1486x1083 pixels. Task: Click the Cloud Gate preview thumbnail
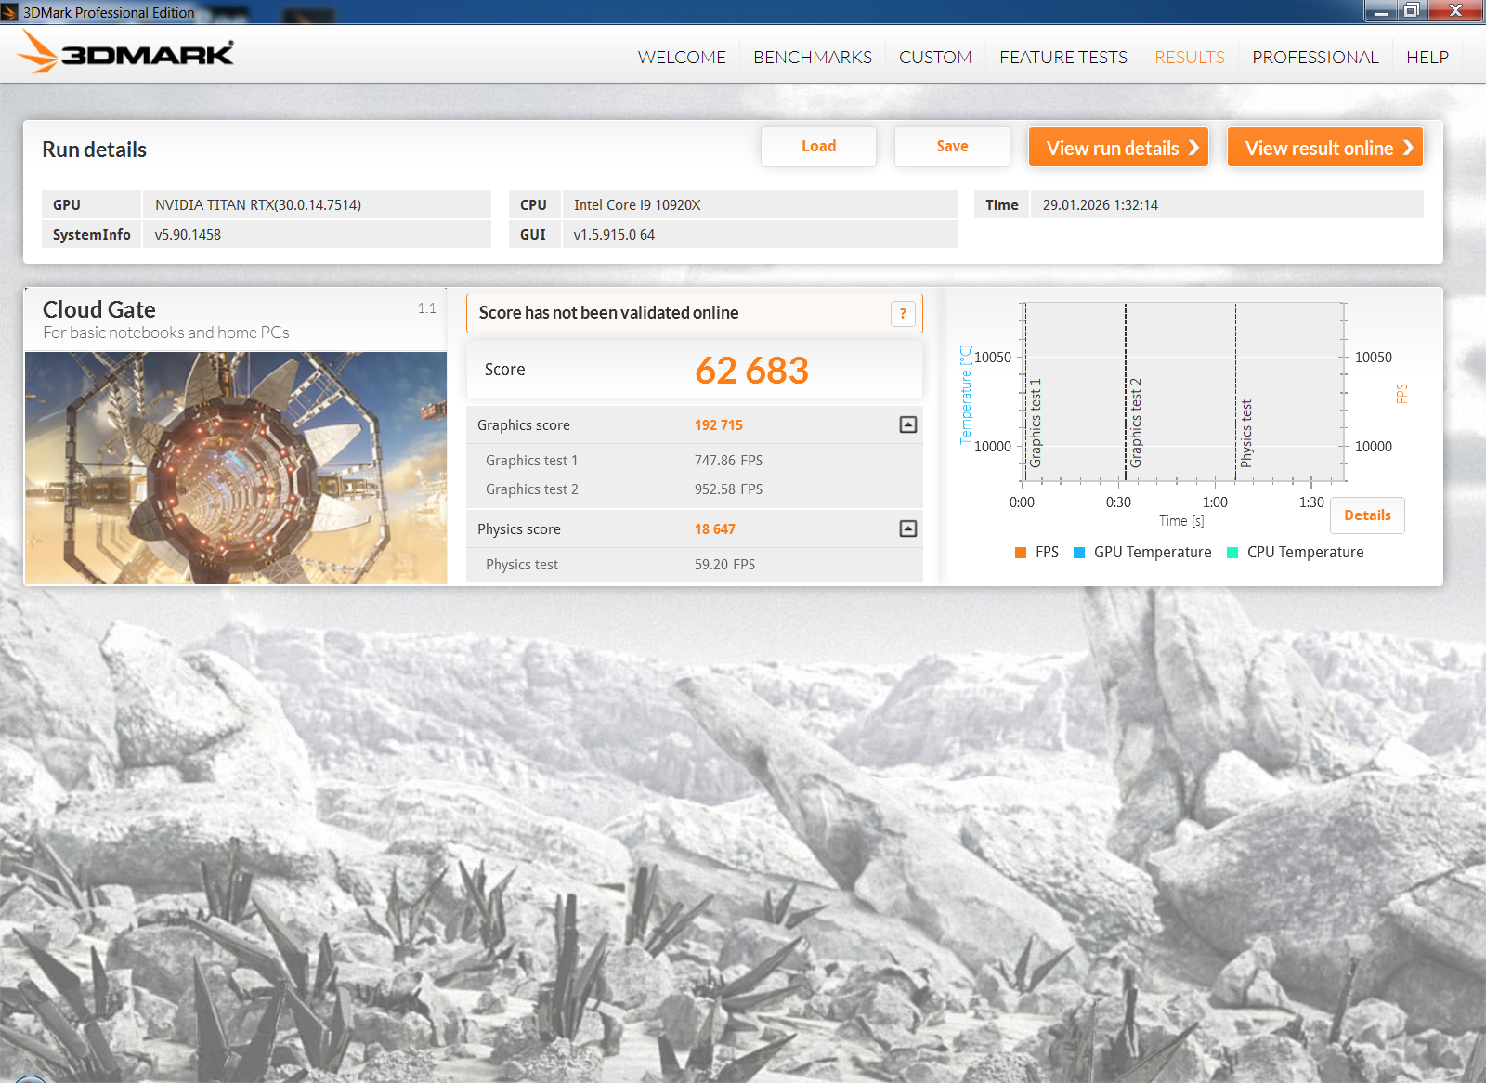pyautogui.click(x=236, y=467)
